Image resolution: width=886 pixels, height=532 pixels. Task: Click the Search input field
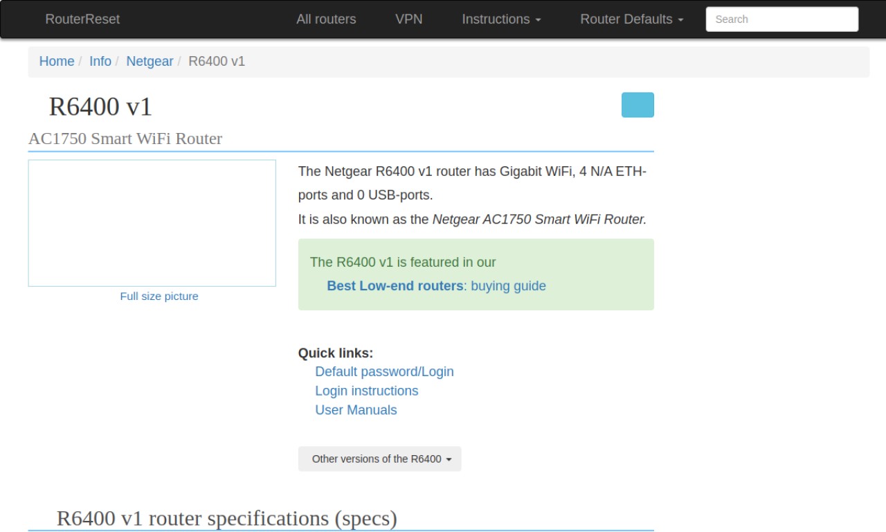point(782,19)
